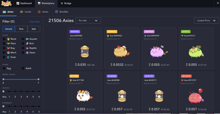The width and height of the screenshot is (220, 114).
Task: Tick the Egg stage checkbox
Action: (4, 69)
